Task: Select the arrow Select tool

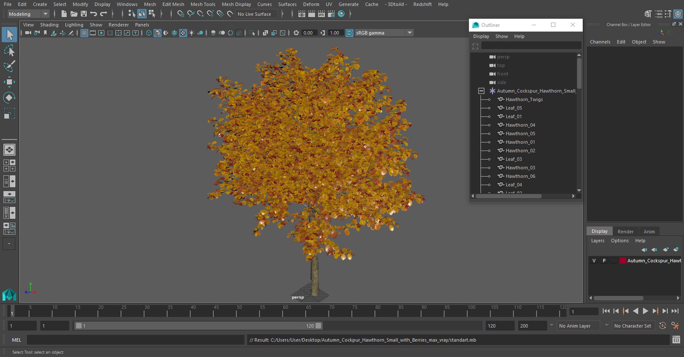Action: pyautogui.click(x=9, y=35)
